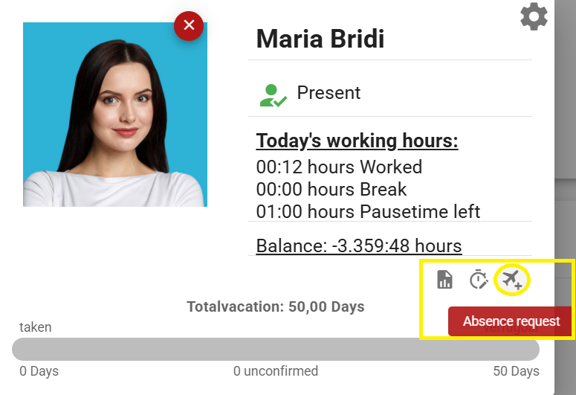
Task: Click the 00:00 hours Break line
Action: click(x=331, y=189)
